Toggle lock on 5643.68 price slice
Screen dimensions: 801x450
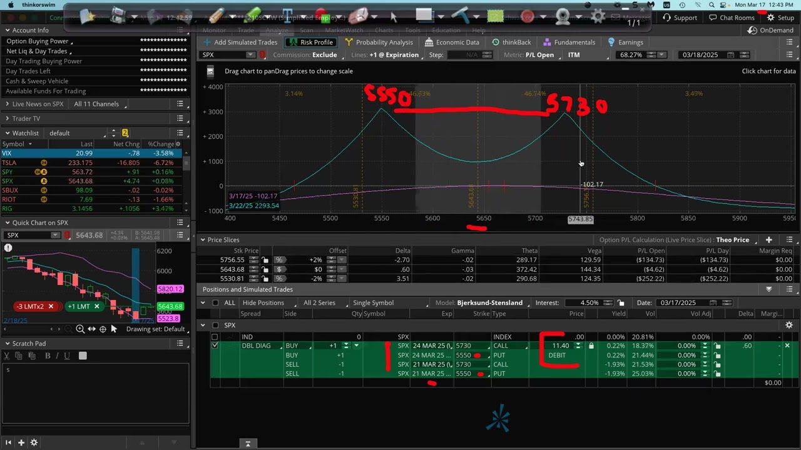[x=265, y=269]
